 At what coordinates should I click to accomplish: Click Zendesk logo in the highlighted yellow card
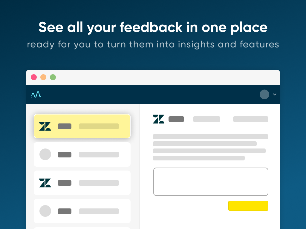point(45,126)
